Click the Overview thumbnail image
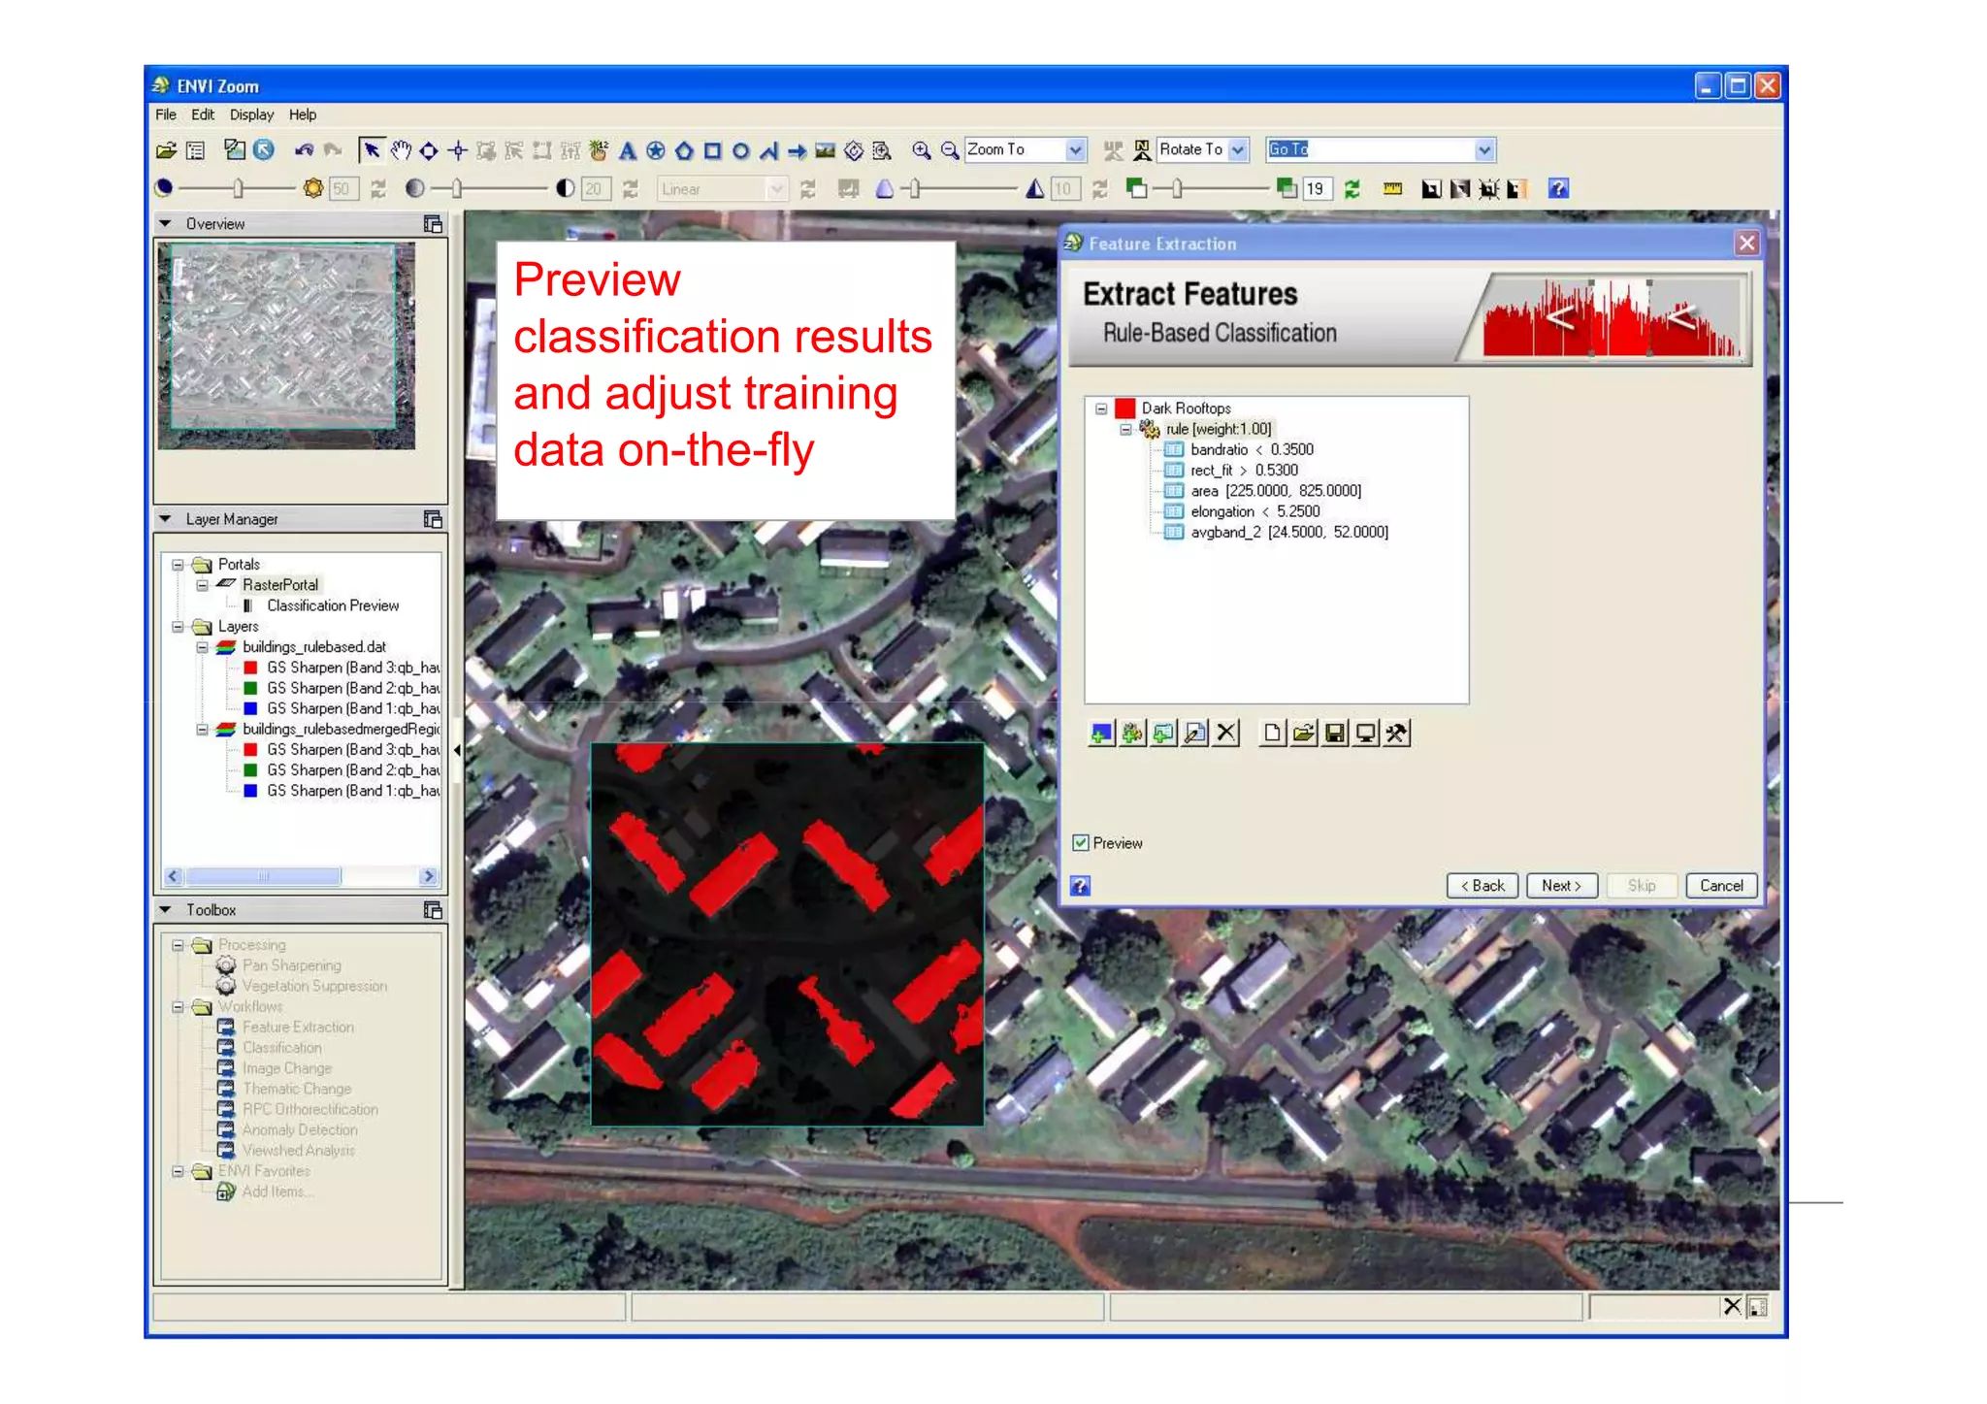This screenshot has height=1404, width=1987. coord(286,345)
